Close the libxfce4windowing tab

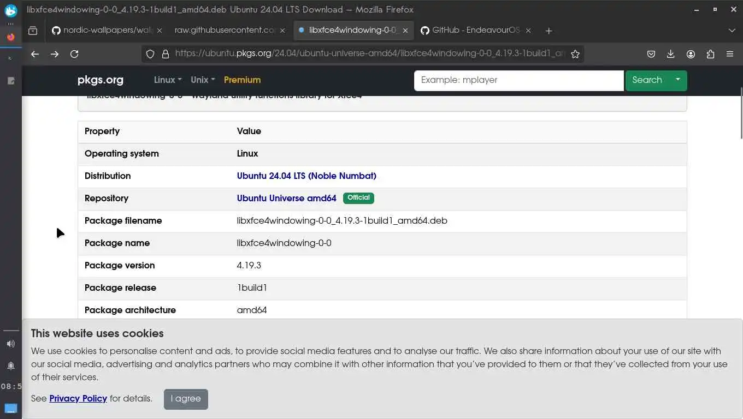point(405,31)
